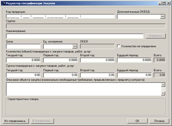Click the Из справочника button
Image resolution: width=172 pixels, height=126 pixels.
coord(16,121)
